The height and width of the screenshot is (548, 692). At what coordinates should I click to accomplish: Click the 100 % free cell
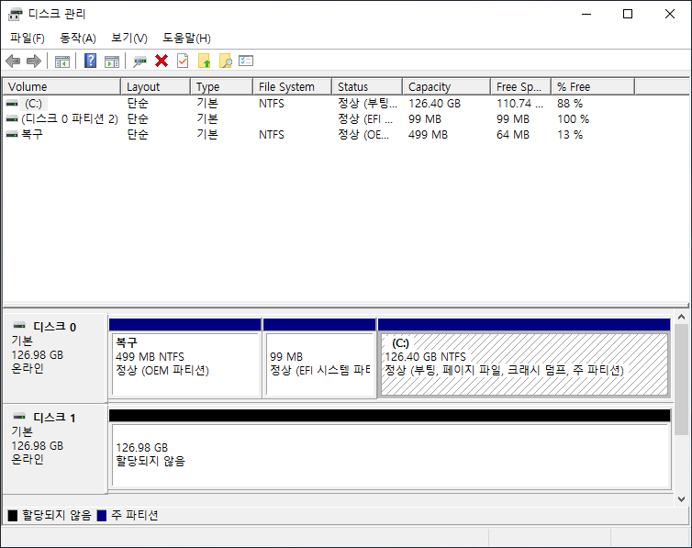pyautogui.click(x=573, y=119)
